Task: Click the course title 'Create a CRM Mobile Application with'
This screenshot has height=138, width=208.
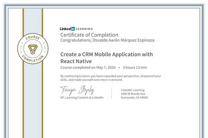Action: pos(106,55)
